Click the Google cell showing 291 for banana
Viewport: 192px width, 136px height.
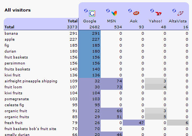coord(89,34)
